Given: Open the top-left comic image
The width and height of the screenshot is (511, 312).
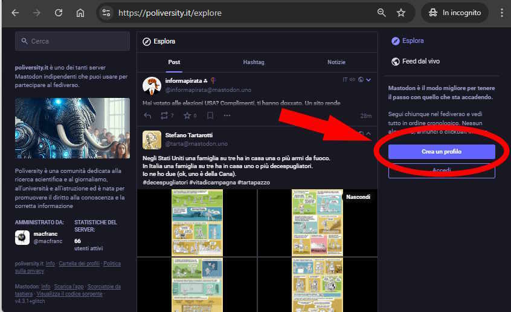Looking at the screenshot, I should [x=197, y=223].
